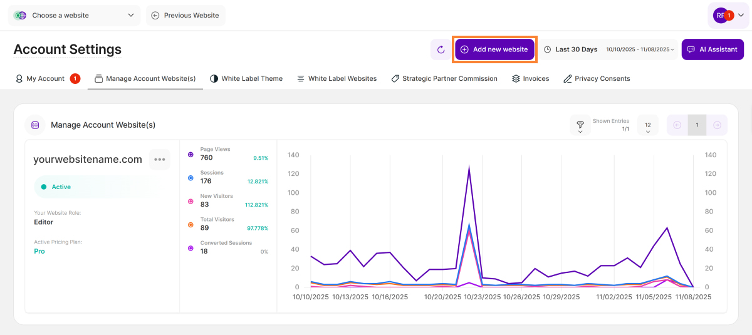Click the Pro pricing plan link

pyautogui.click(x=39, y=251)
